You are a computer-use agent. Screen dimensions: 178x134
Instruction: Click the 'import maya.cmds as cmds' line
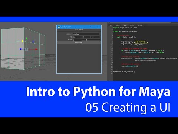[125, 28]
